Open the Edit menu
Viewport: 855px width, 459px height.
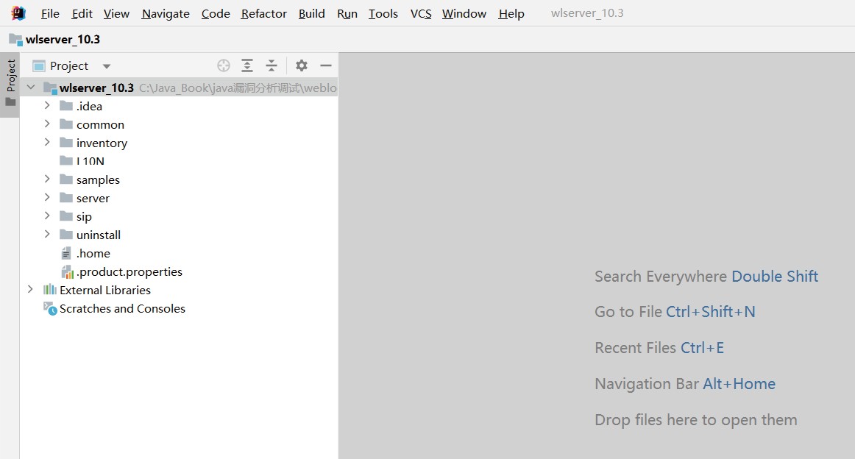[82, 14]
